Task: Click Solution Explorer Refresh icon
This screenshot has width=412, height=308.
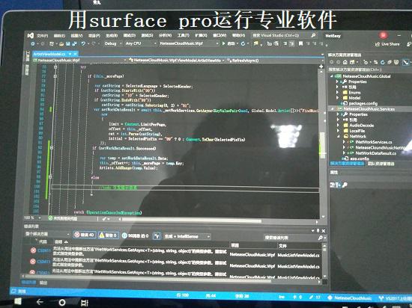Action: [x=382, y=62]
